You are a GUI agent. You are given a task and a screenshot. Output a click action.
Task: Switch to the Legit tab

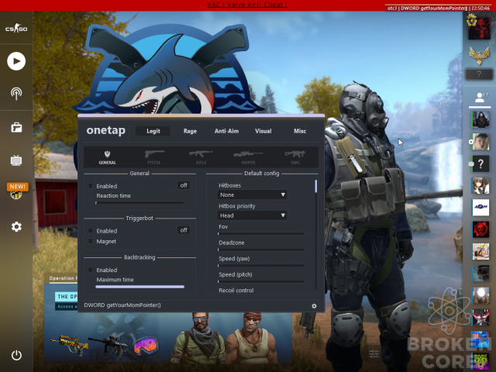(153, 131)
